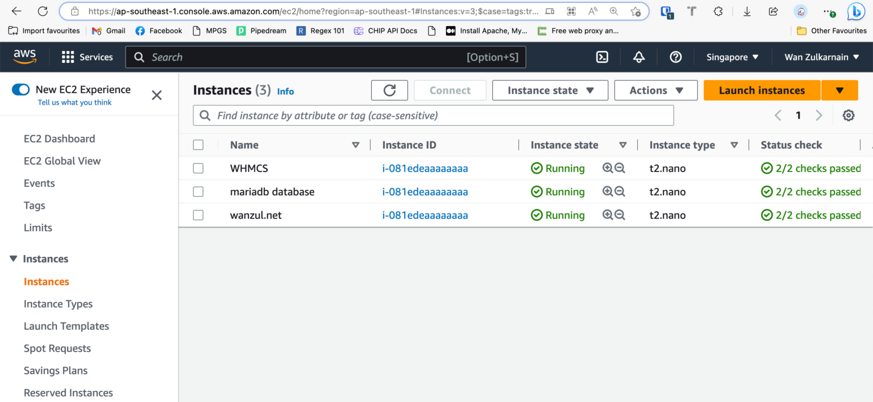Open the help question mark icon
The height and width of the screenshot is (402, 873).
(675, 57)
